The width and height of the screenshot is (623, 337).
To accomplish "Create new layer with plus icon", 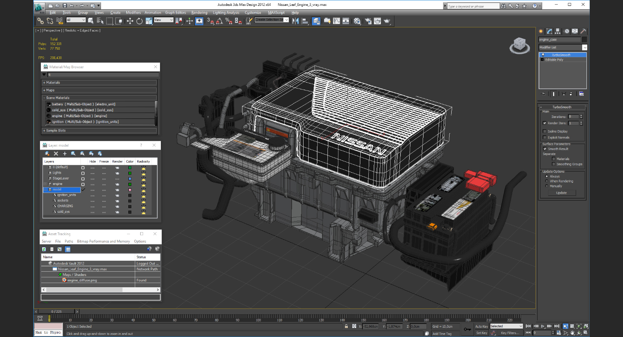I will click(65, 154).
